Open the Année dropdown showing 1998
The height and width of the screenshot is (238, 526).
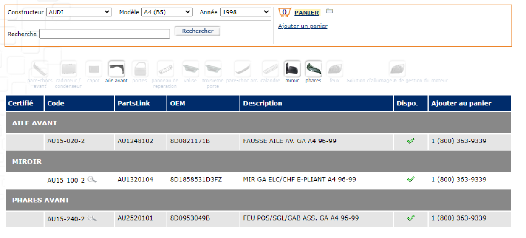[246, 12]
